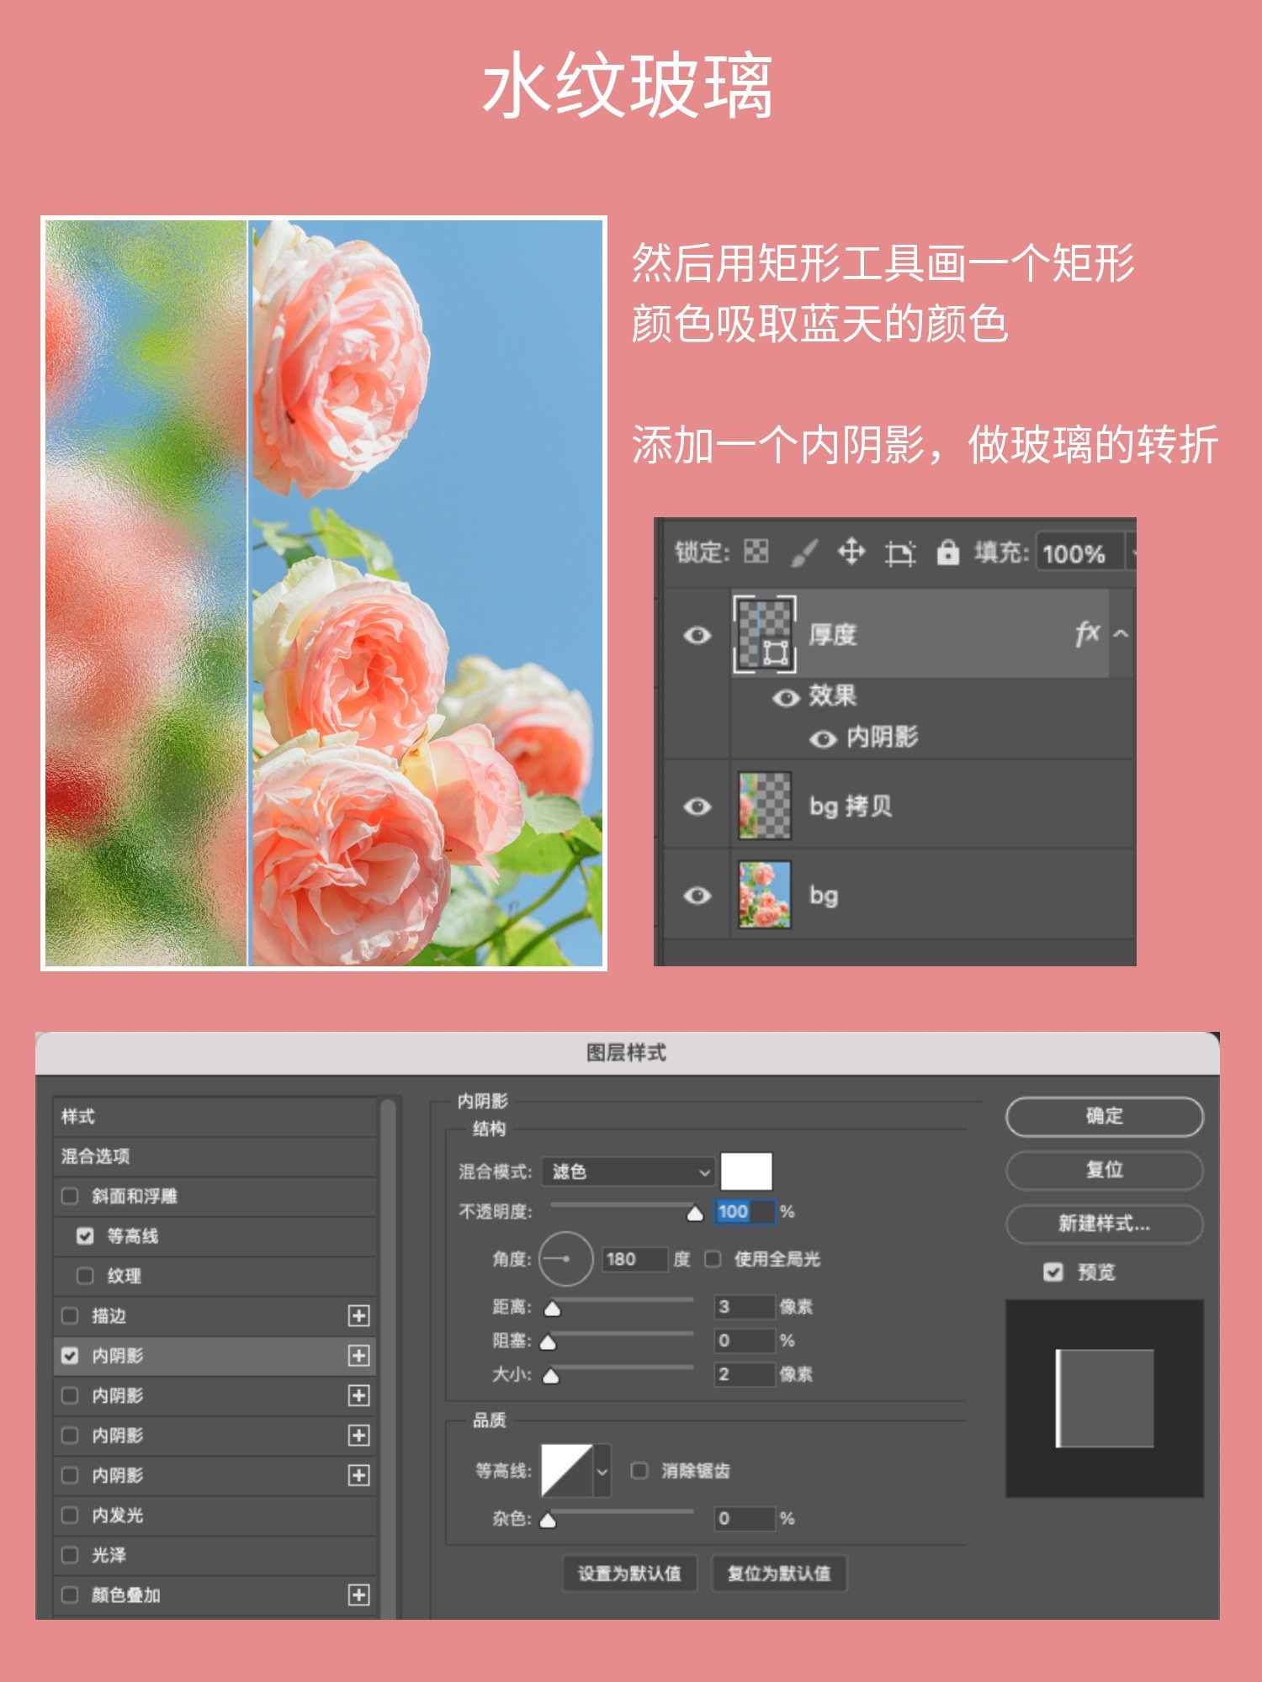Enable the 描边 stroke checkbox
Viewport: 1262px width, 1682px height.
point(70,1315)
